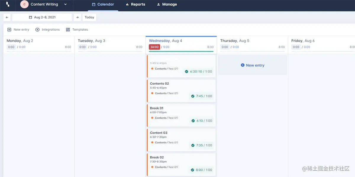
Task: Click New entry in the toolbar
Action: (x=18, y=29)
